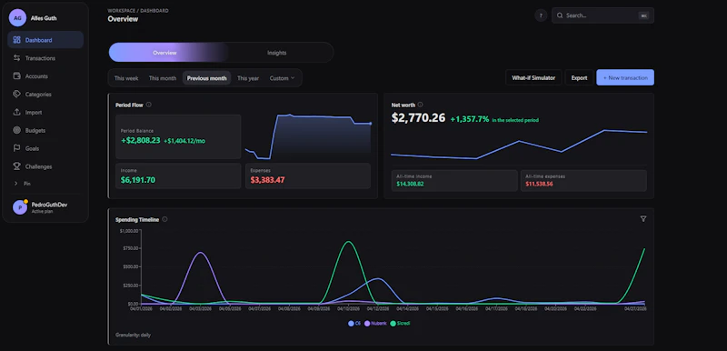Click the 04/27/2026 axis date label
Viewport: 727px width, 351px height.
click(635, 308)
